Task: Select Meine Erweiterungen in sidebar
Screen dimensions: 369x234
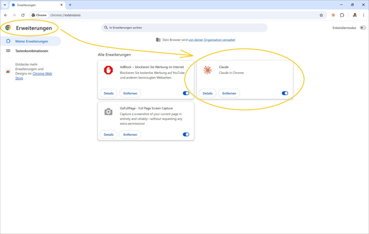Action: pyautogui.click(x=31, y=41)
